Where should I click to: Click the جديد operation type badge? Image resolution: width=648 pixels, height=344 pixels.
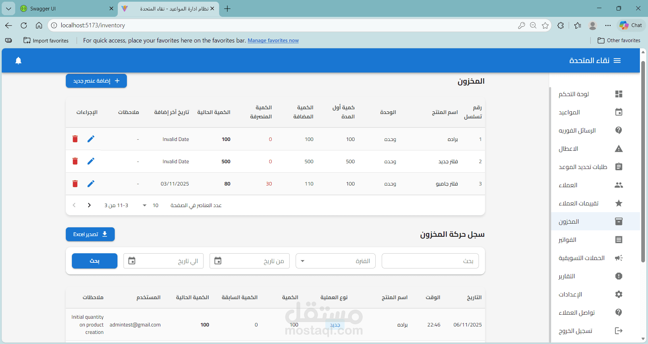tap(335, 325)
